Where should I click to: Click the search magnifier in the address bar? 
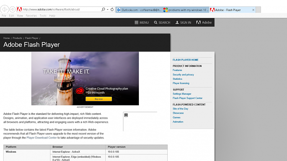103,9
